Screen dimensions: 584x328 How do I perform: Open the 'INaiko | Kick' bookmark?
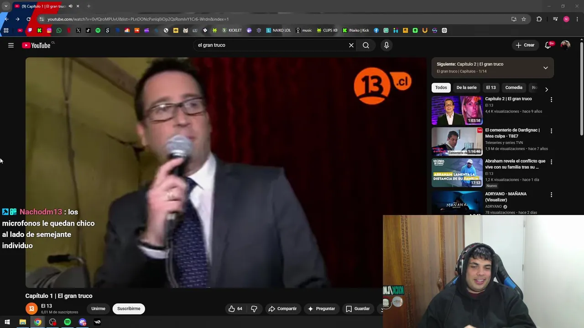pyautogui.click(x=356, y=31)
